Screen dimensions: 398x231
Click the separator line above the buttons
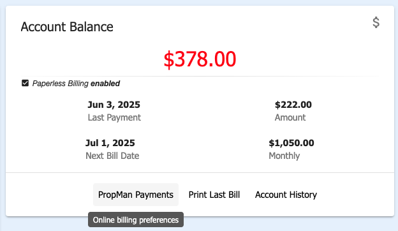pos(200,173)
